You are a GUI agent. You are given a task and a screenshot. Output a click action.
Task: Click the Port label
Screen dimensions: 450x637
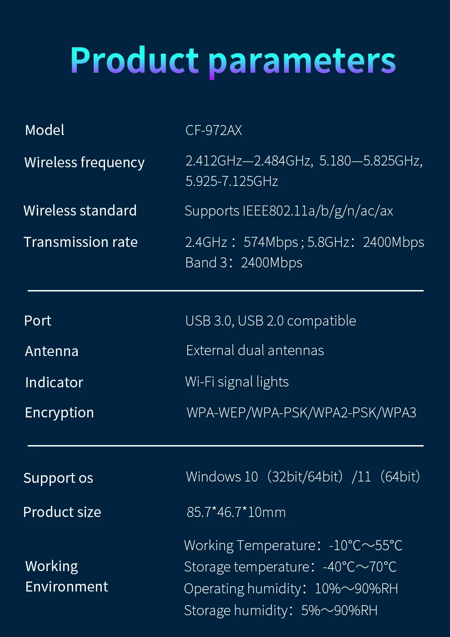click(x=38, y=321)
